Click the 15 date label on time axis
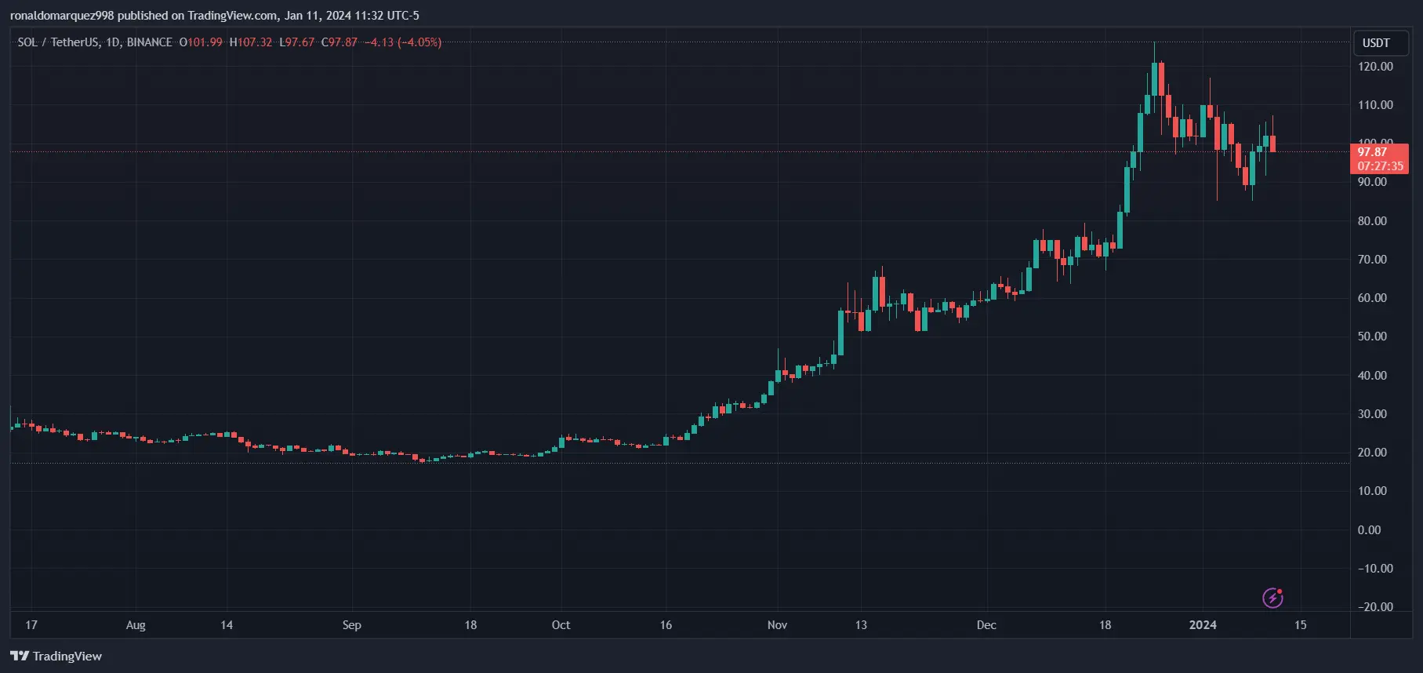This screenshot has height=673, width=1423. point(1301,625)
